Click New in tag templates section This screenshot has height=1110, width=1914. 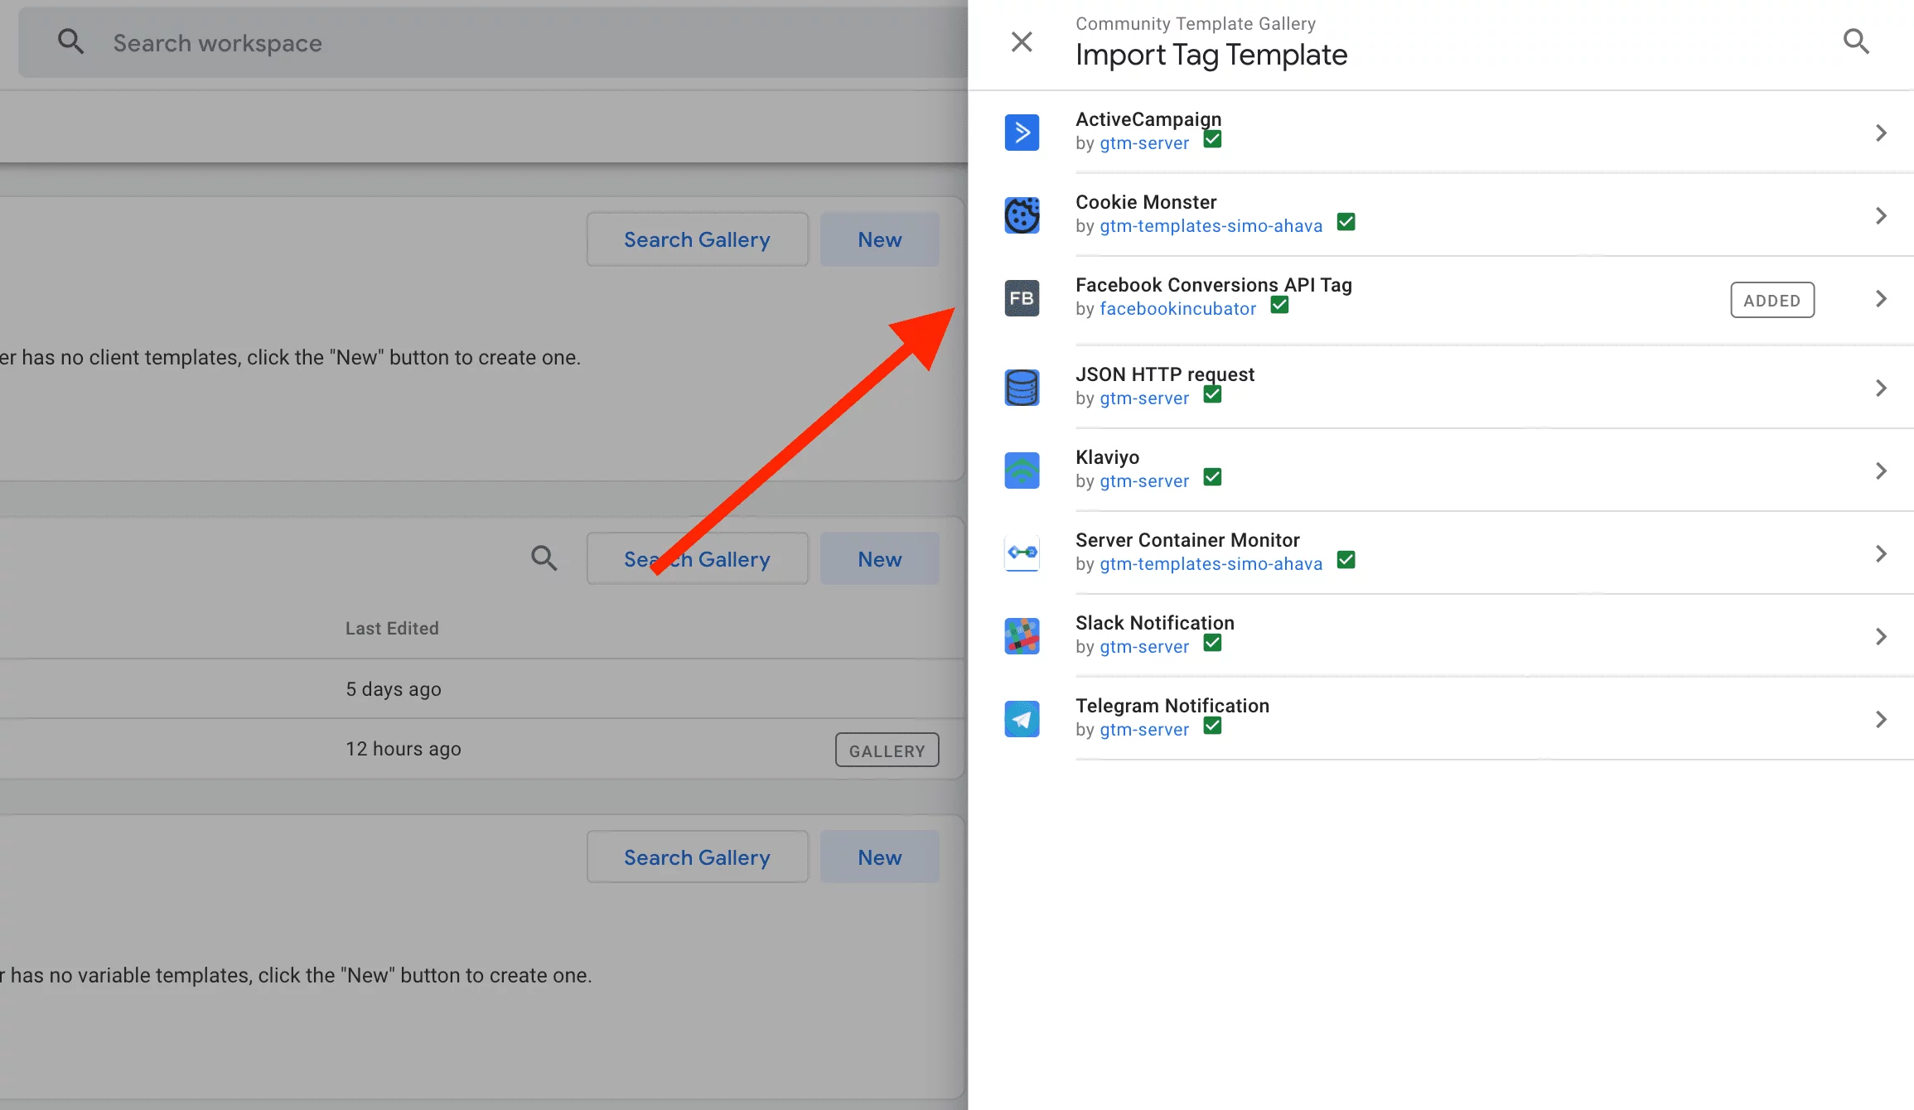(879, 559)
